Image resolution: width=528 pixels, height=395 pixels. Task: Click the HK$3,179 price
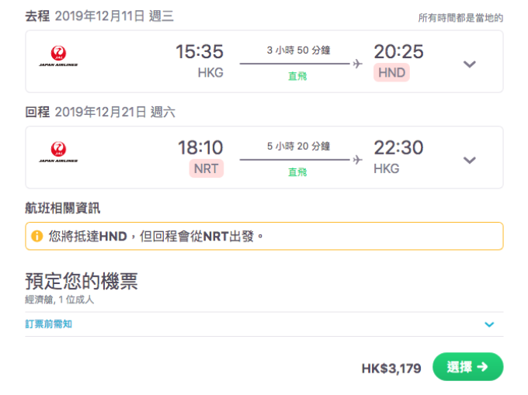pyautogui.click(x=391, y=368)
